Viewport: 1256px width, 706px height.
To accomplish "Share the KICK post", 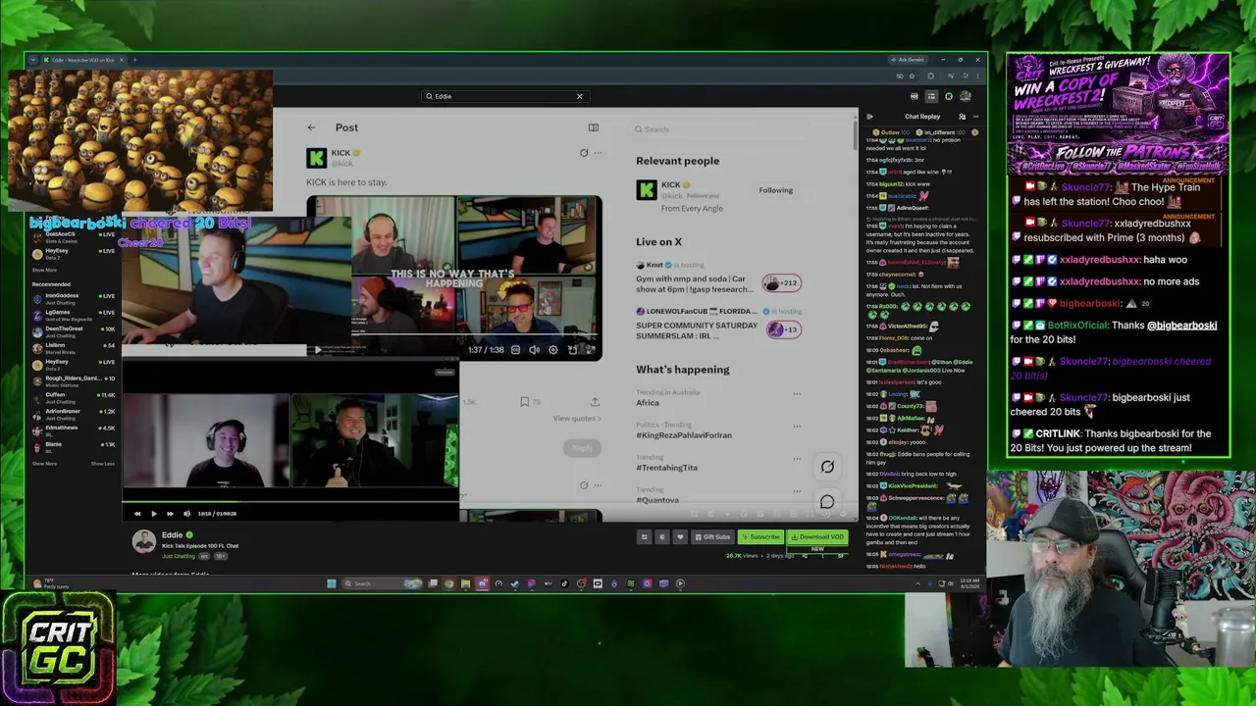I will [595, 402].
